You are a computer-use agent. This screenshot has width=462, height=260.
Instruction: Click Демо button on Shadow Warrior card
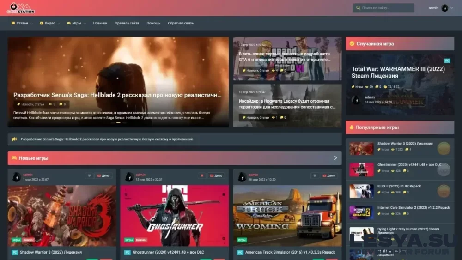[103, 175]
